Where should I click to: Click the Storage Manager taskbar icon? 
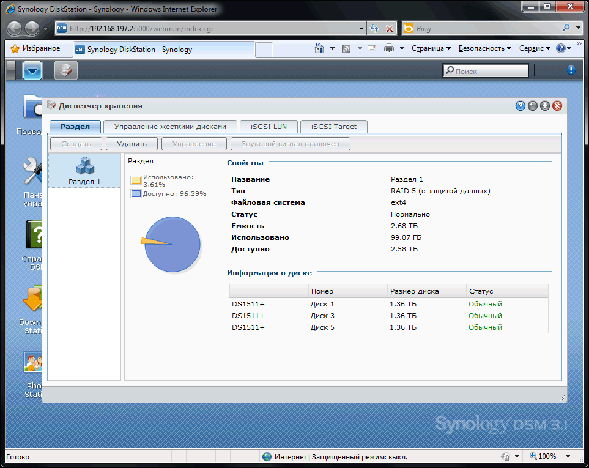65,71
